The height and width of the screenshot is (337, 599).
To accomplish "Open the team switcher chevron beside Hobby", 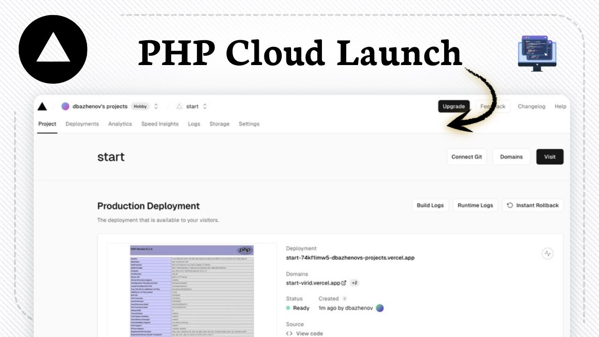I will 156,106.
